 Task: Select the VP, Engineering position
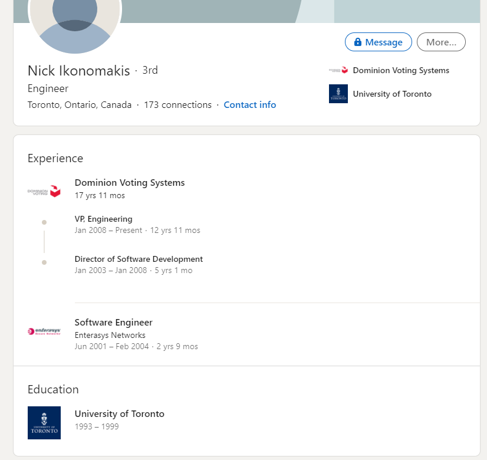point(103,219)
